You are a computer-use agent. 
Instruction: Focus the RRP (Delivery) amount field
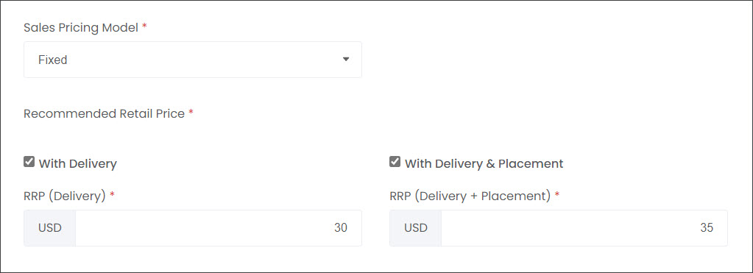tap(219, 228)
